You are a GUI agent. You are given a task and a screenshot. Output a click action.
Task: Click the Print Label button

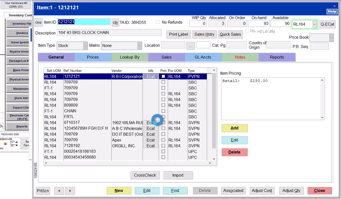[x=178, y=34]
